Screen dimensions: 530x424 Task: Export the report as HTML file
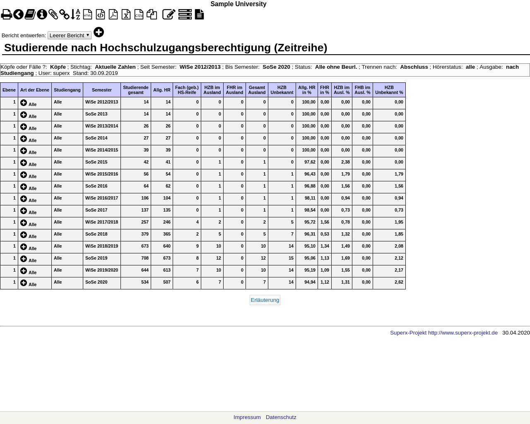(x=87, y=14)
